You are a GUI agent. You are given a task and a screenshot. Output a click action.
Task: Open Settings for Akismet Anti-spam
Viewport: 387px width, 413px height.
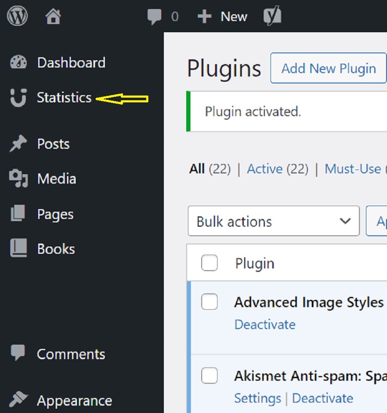[x=257, y=398]
